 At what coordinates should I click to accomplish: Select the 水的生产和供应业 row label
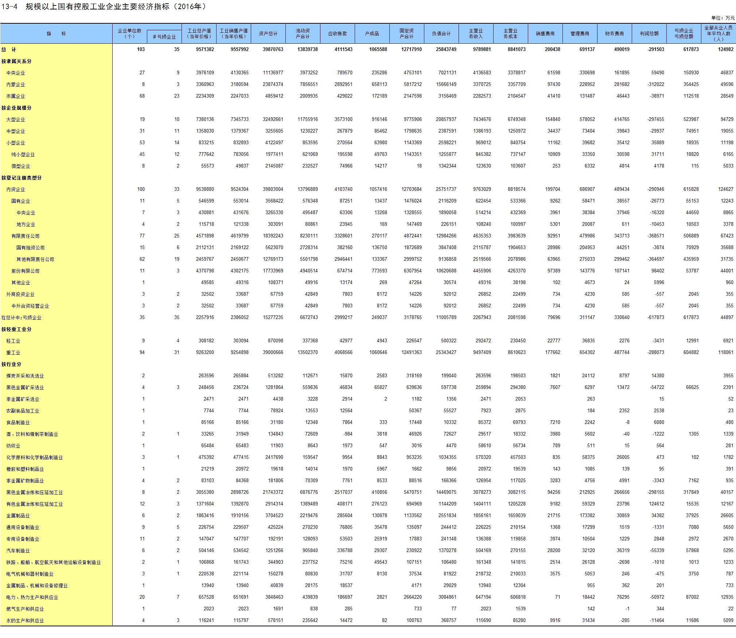click(25, 621)
